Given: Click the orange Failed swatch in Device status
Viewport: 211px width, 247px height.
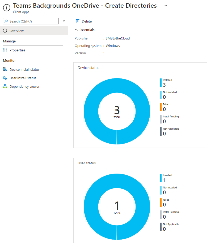Looking at the screenshot, I should (x=161, y=107).
